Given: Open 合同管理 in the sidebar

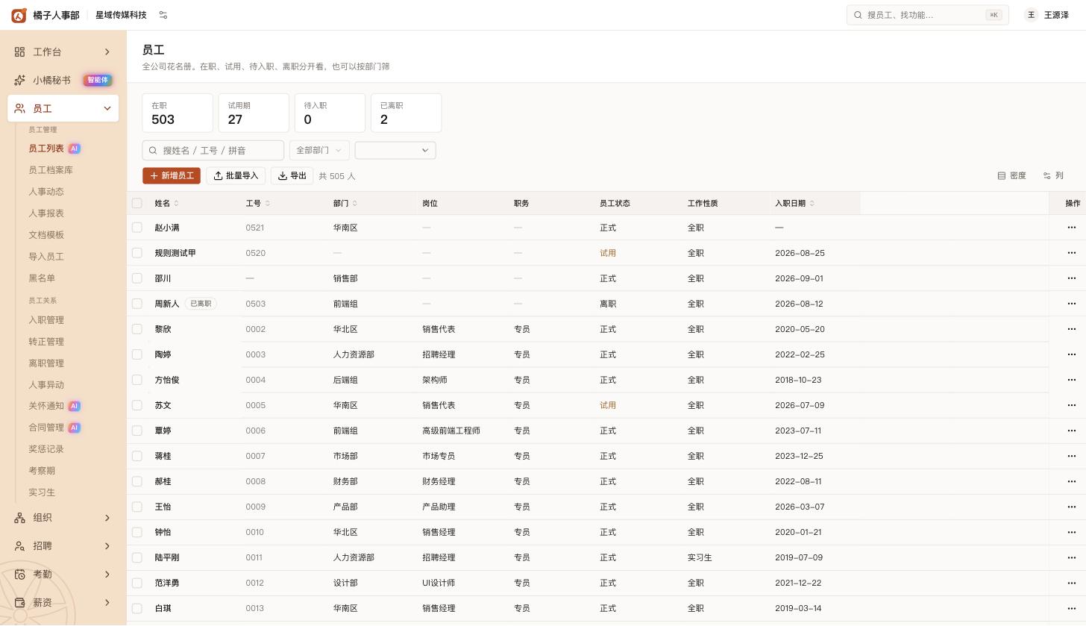Looking at the screenshot, I should 46,428.
